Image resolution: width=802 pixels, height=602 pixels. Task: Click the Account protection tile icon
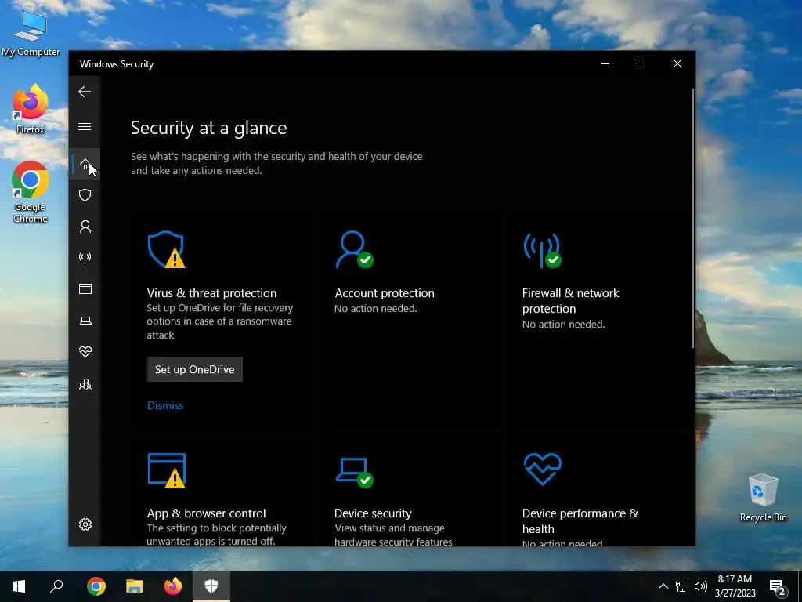click(354, 249)
